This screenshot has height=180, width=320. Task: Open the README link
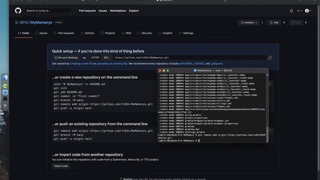(x=186, y=63)
